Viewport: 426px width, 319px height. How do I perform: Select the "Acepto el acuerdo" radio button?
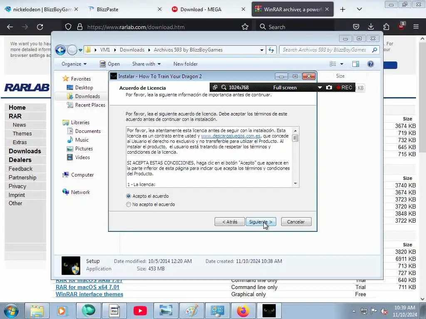pos(129,196)
